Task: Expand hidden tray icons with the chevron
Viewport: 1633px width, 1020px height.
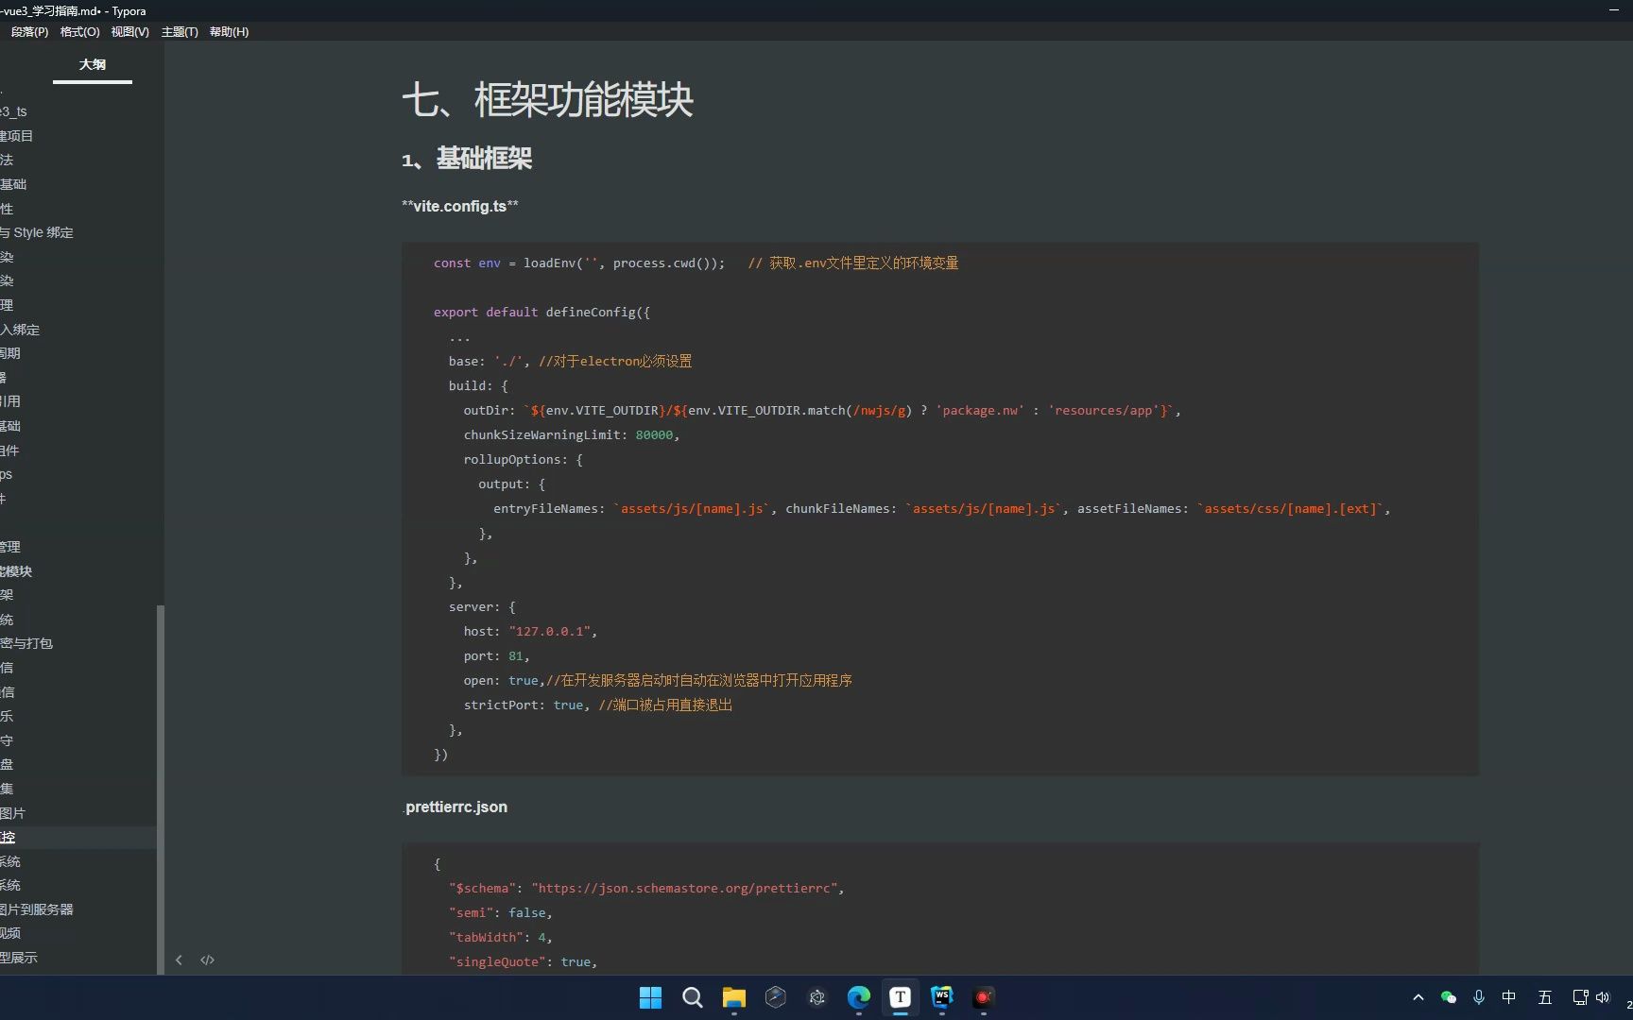Action: click(1418, 997)
